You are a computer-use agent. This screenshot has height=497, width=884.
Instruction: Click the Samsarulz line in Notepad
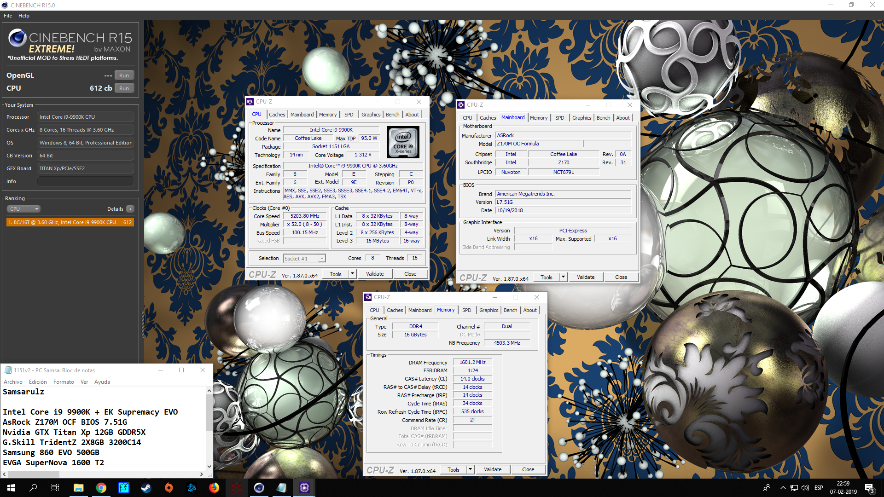[23, 392]
